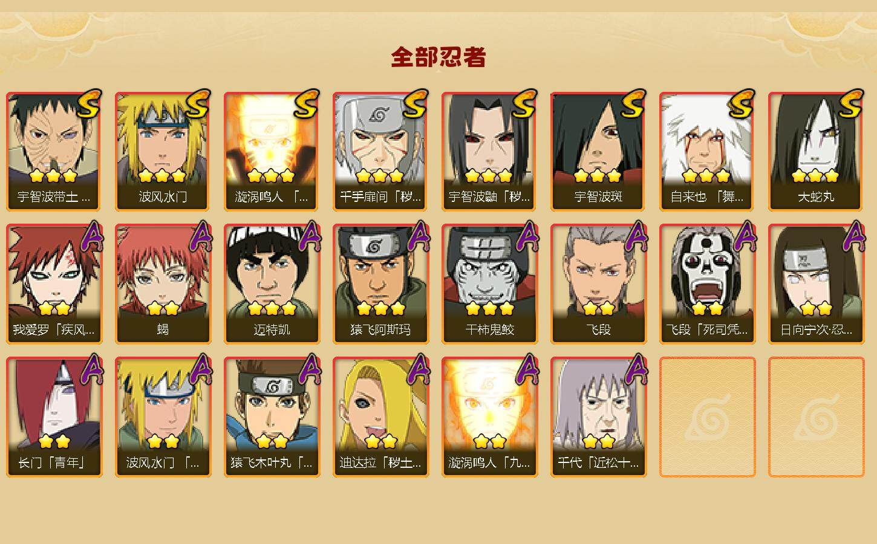Viewport: 877px width, 544px height.
Task: Click the S rank badge on 自来也
Action: [x=743, y=103]
